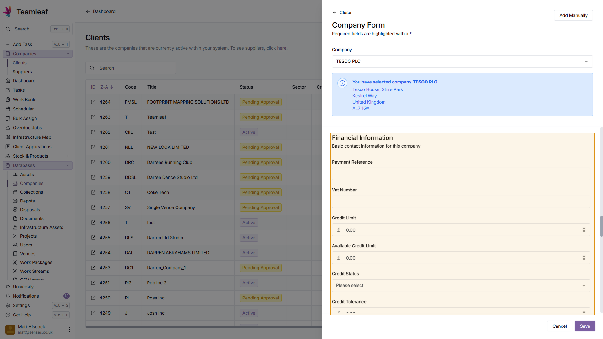Select Venues in the Databases menu
Viewport: 603px width, 339px height.
[28, 254]
